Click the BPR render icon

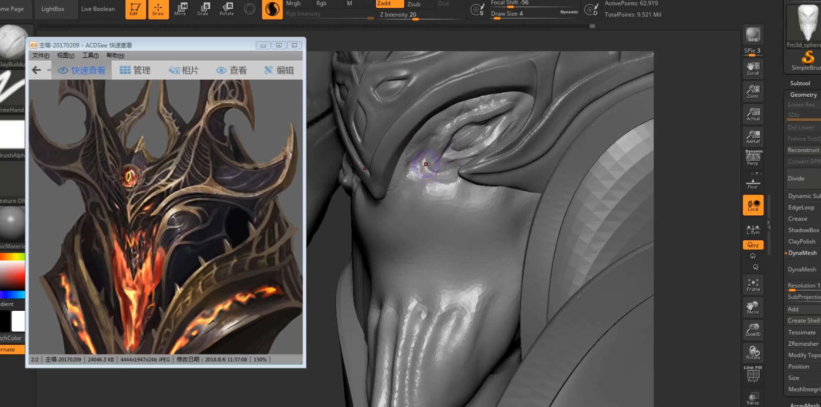[x=753, y=35]
